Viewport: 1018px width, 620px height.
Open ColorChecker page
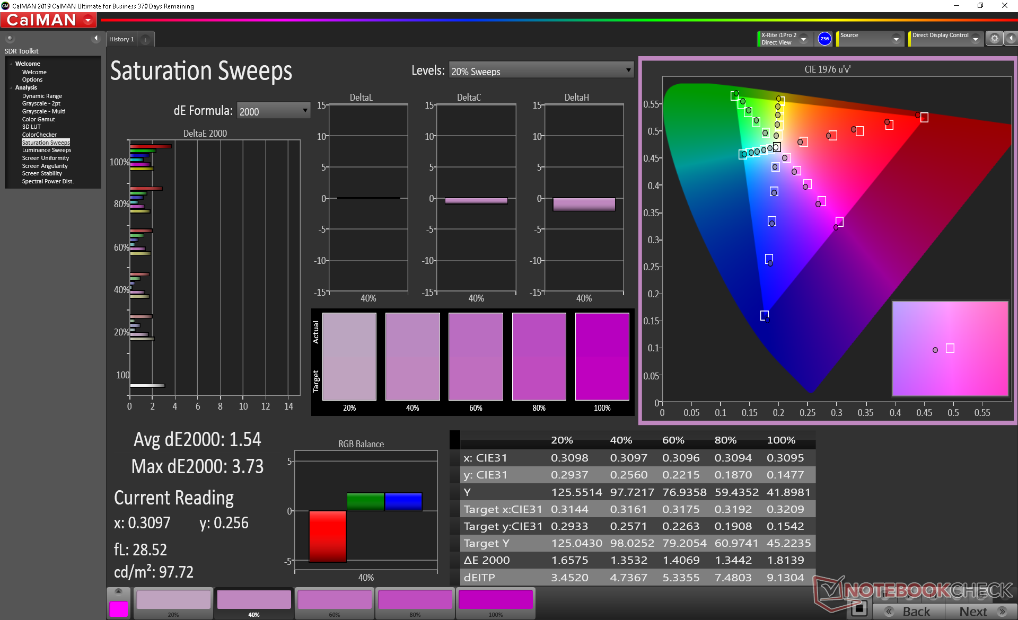(x=39, y=135)
